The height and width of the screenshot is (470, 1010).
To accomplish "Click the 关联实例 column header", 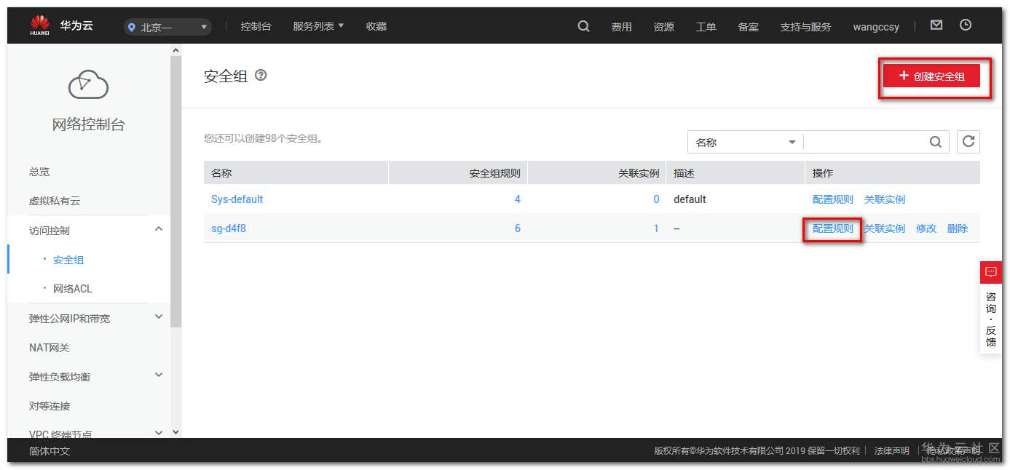I will 639,173.
